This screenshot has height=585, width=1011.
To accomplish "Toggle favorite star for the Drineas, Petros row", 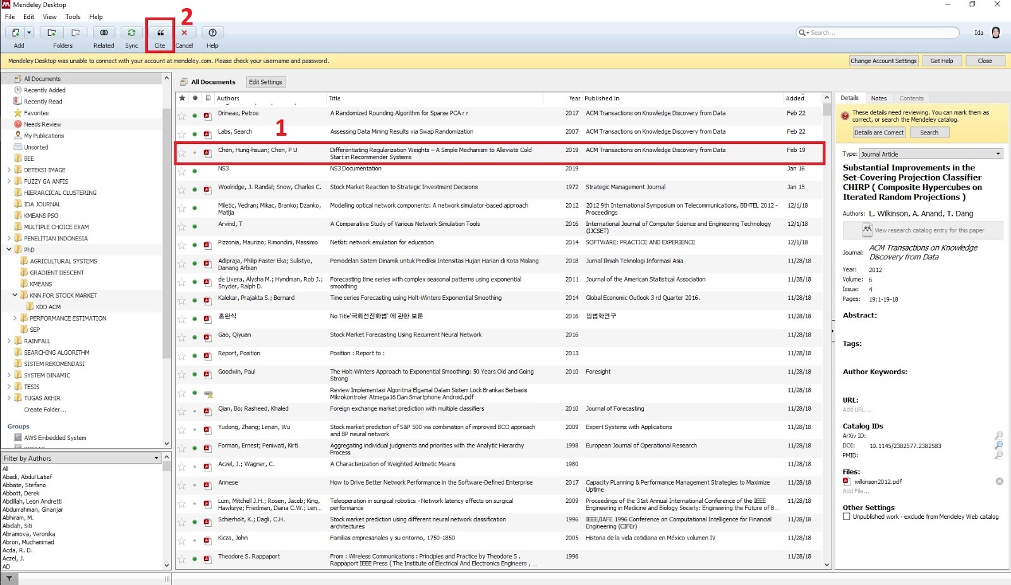I will coord(182,115).
